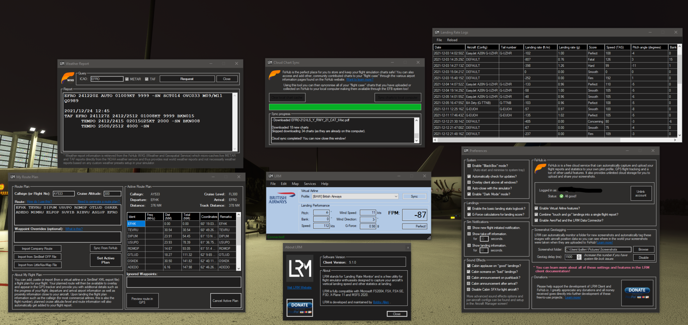Click the FsHub logo in Cloud Chart Sync
Screen dimensions: 688x325
(274, 75)
